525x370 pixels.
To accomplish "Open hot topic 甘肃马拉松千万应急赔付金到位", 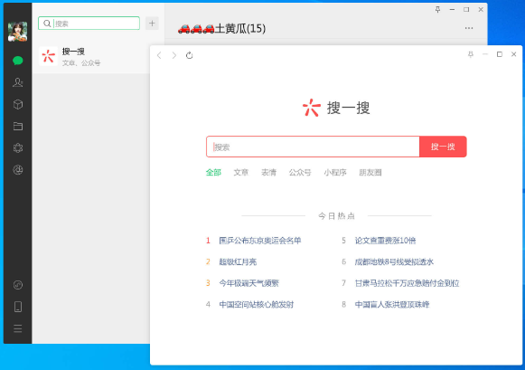I will (x=408, y=283).
